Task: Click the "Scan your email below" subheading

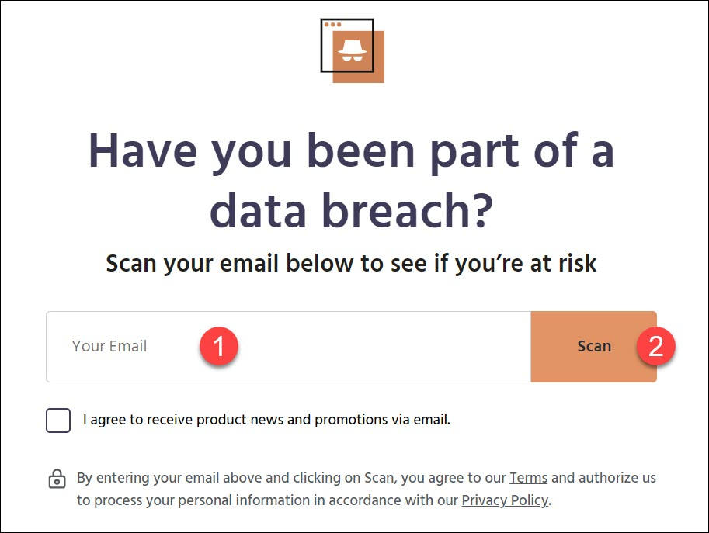Action: pyautogui.click(x=351, y=264)
